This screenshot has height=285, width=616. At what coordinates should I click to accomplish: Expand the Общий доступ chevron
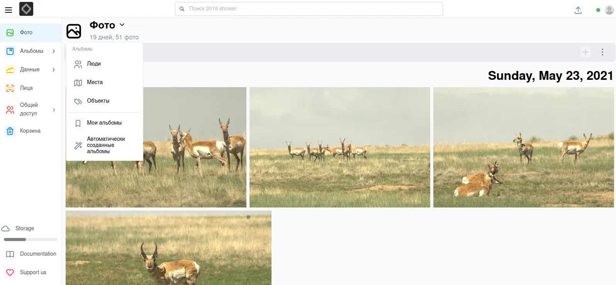click(x=54, y=110)
